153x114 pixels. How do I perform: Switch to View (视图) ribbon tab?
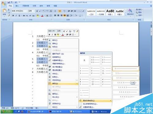(x=55, y=6)
